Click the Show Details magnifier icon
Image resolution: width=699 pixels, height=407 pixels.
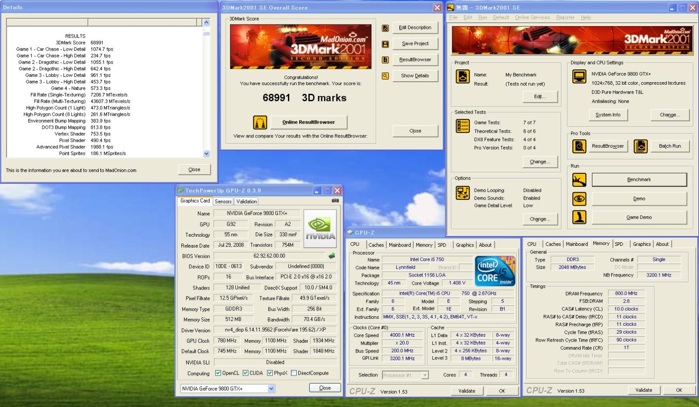(385, 76)
